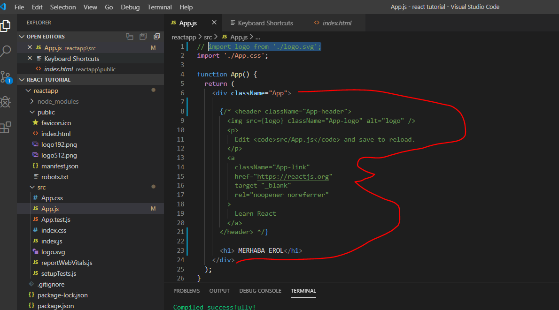Screen dimensions: 559x310
Task: Collapse the Open Editors section
Action: point(22,37)
